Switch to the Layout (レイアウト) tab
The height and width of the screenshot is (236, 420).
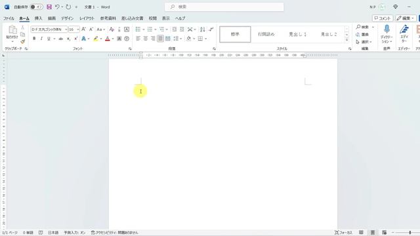(x=87, y=18)
